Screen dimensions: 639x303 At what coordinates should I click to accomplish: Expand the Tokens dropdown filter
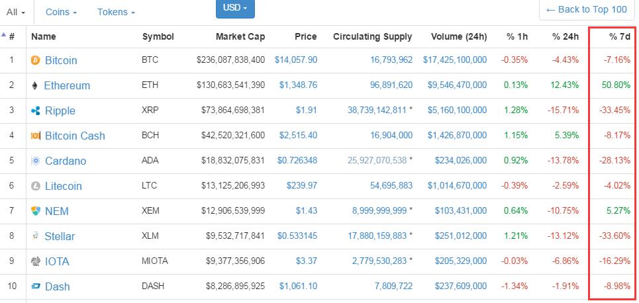pos(116,12)
